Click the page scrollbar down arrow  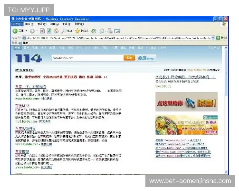(x=226, y=172)
